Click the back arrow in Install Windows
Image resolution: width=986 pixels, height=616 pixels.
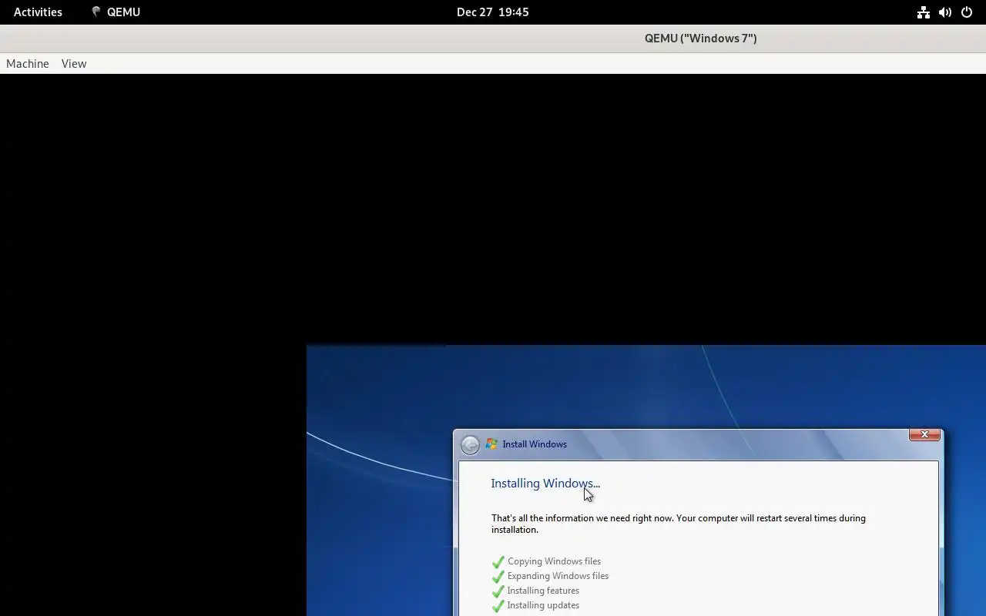click(470, 445)
